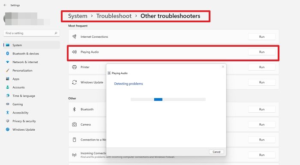Viewport: 300px width, 165px height.
Task: Open Apps settings category
Action: [32, 79]
